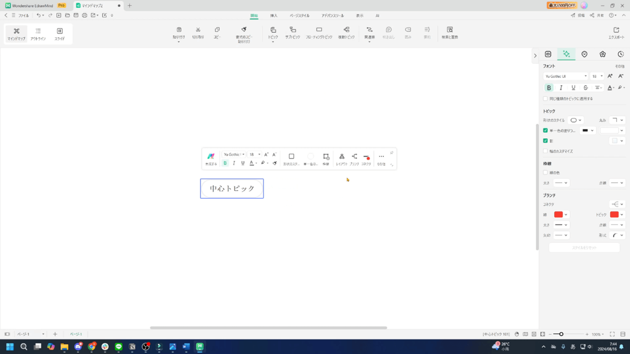Click format painter brush in floating toolbar
This screenshot has width=630, height=354.
[275, 163]
